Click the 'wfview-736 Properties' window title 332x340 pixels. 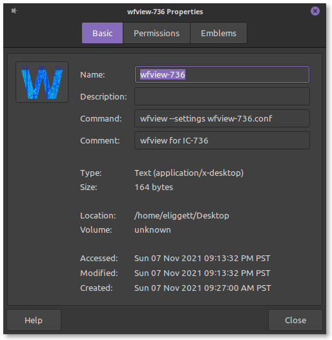pos(165,12)
